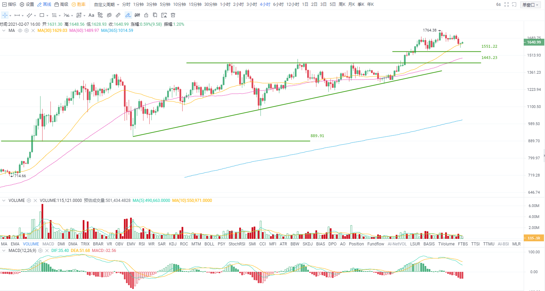
Task: Click the brush style tool icon
Action: (x=100, y=15)
